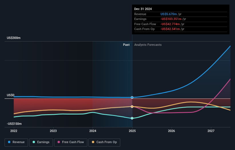Screen dimensions: 235x150
Task: Click the 'Earnings' row label in tooltip
Action: coord(140,19)
